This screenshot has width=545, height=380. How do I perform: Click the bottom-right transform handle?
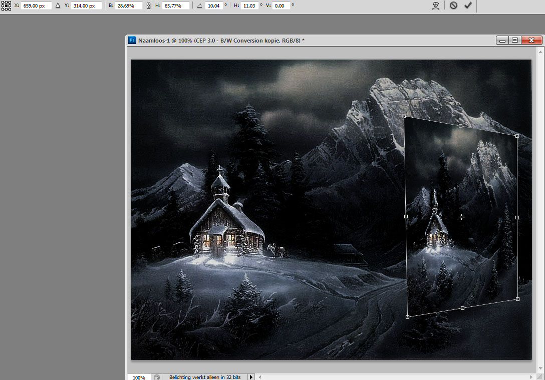click(x=517, y=299)
